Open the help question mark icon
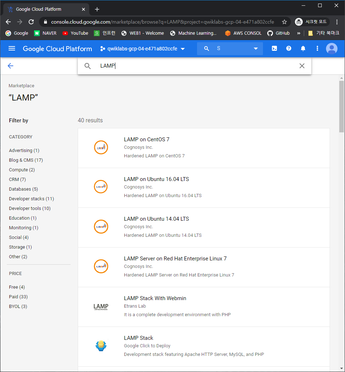345x372 pixels. tap(288, 49)
